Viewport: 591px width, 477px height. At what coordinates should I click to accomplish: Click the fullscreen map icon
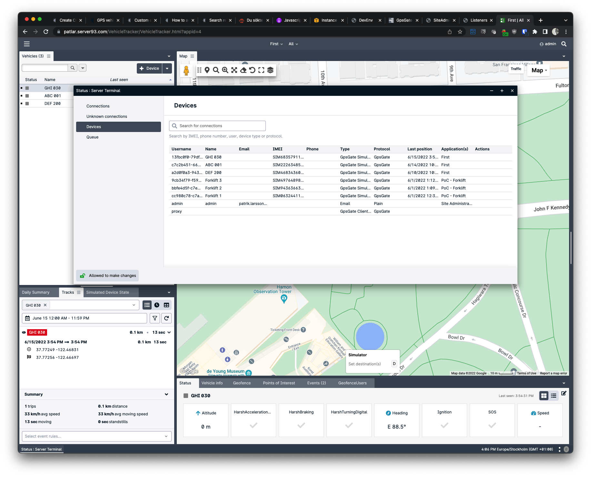pyautogui.click(x=261, y=70)
